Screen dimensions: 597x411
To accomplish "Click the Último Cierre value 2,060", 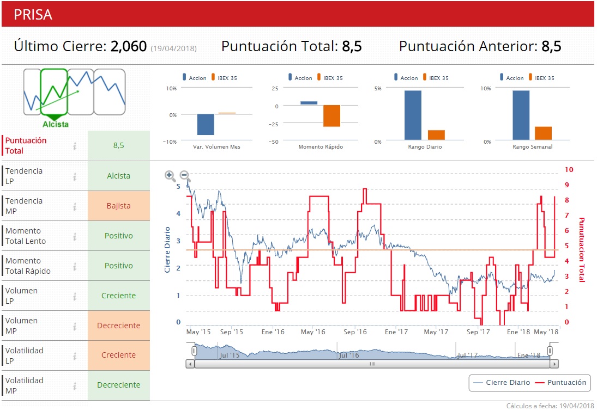I will pos(128,46).
